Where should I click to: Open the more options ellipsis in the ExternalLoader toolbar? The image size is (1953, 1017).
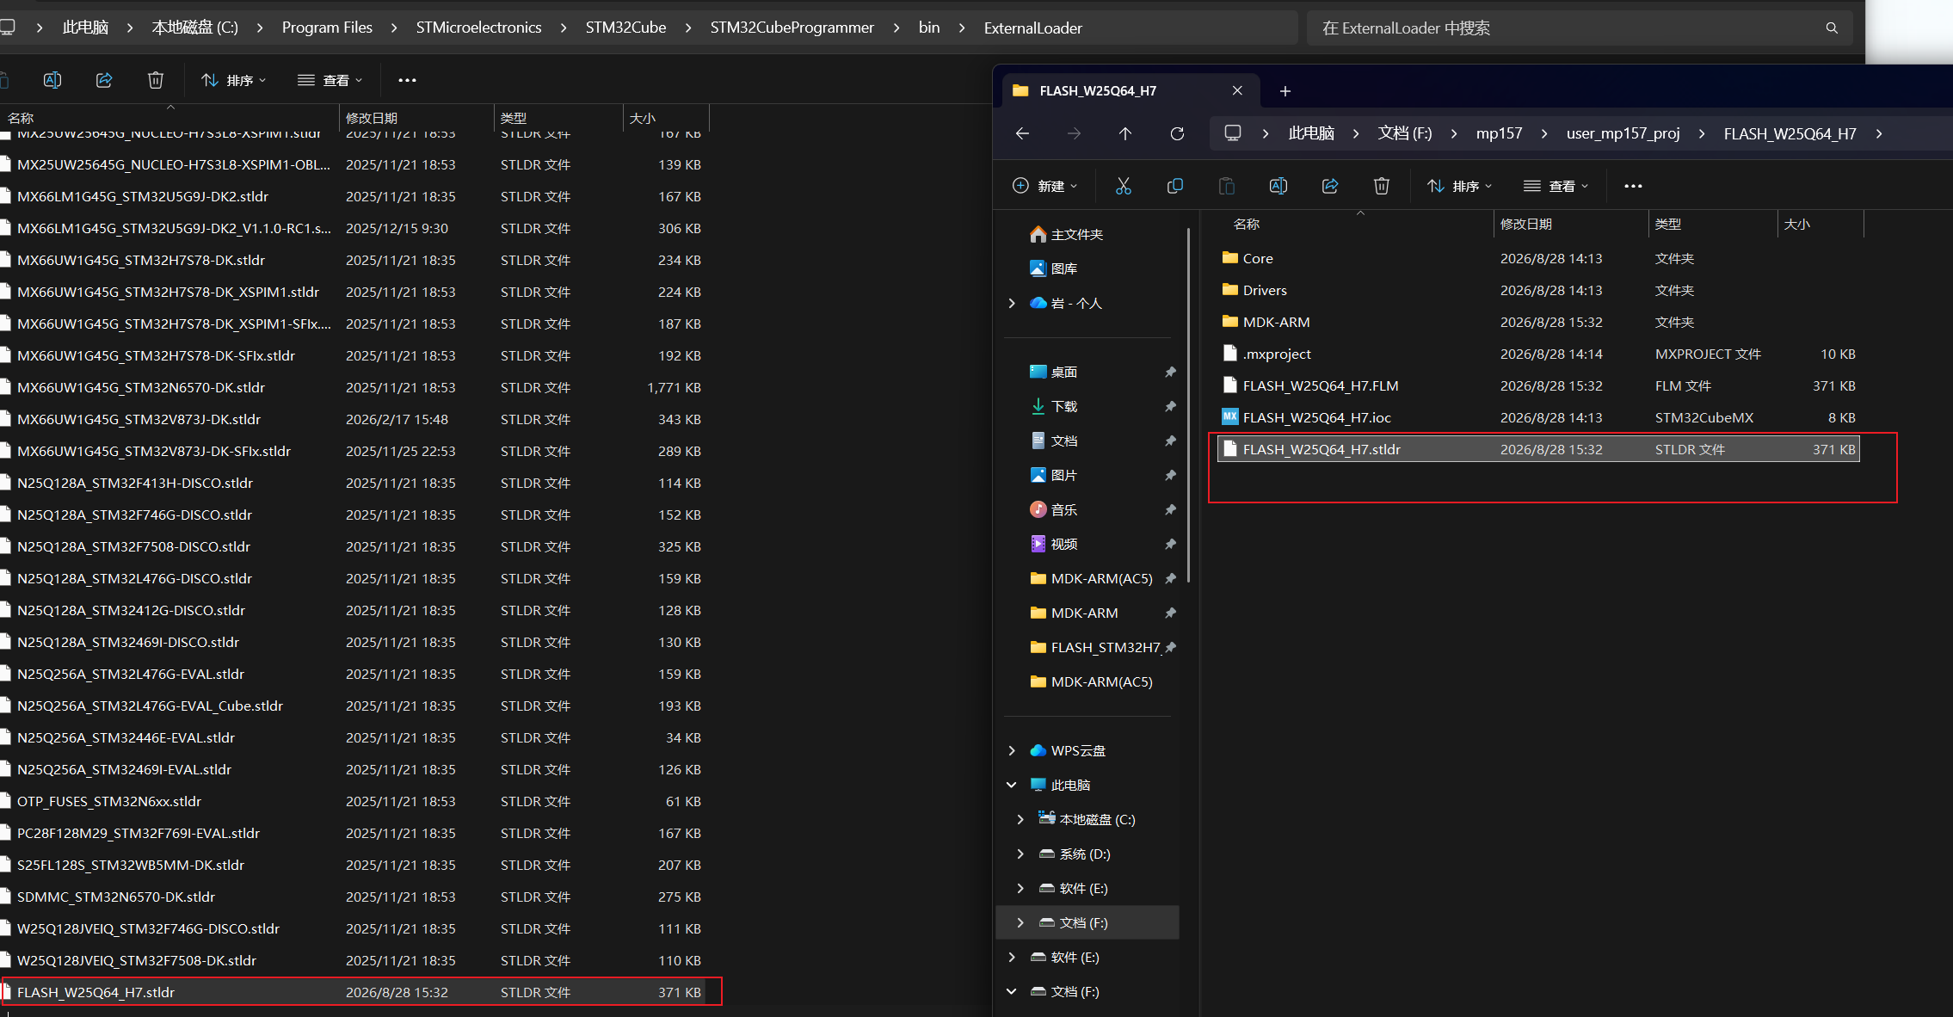point(407,80)
